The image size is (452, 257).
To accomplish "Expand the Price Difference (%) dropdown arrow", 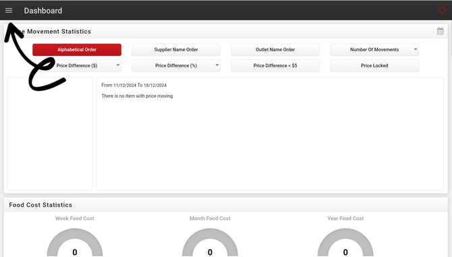I will [x=217, y=65].
